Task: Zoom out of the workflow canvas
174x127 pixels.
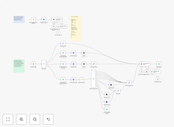Action: [35, 119]
